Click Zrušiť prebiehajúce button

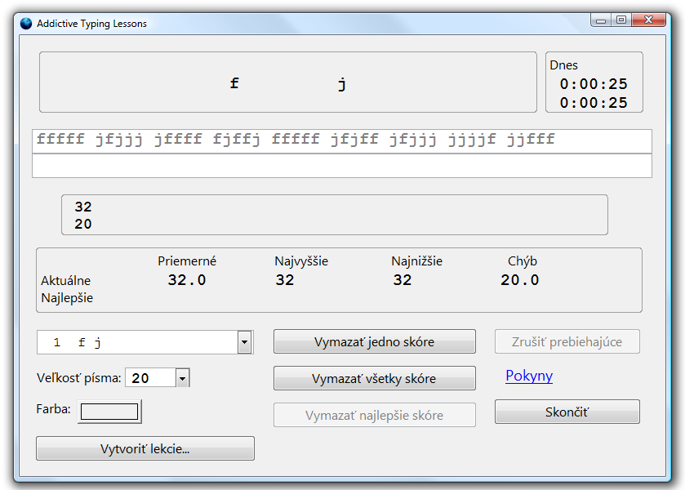tap(567, 341)
